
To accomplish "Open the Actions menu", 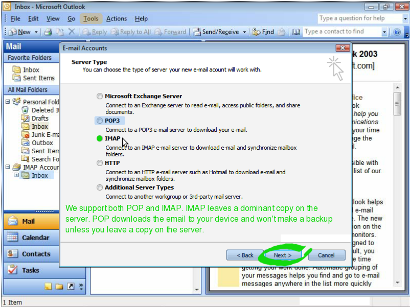I will 117,19.
